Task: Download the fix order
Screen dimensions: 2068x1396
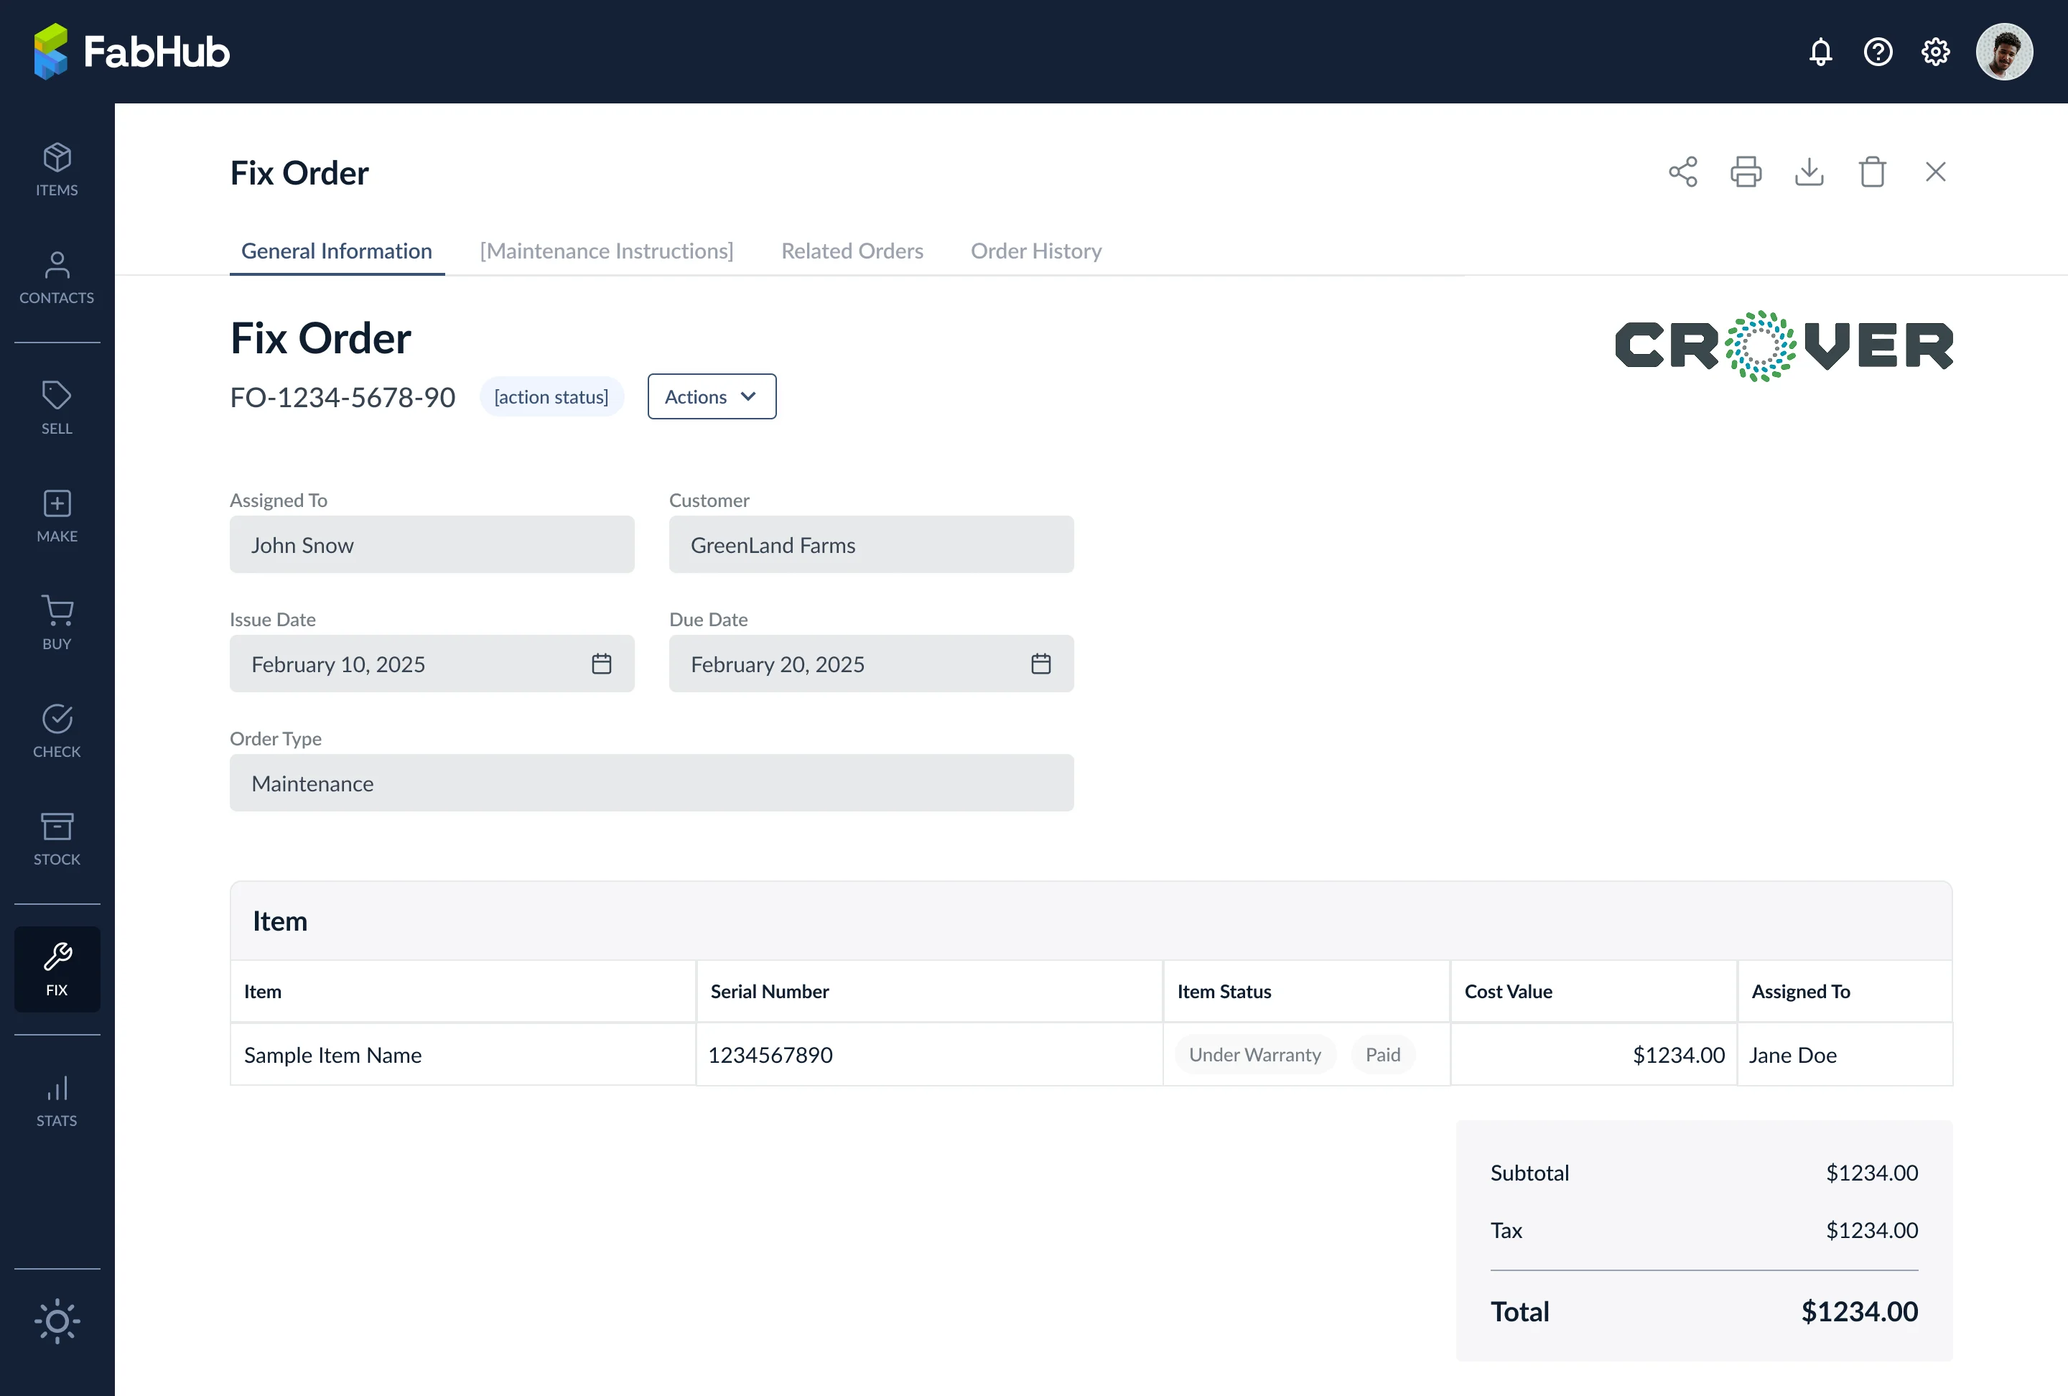Action: click(x=1809, y=172)
